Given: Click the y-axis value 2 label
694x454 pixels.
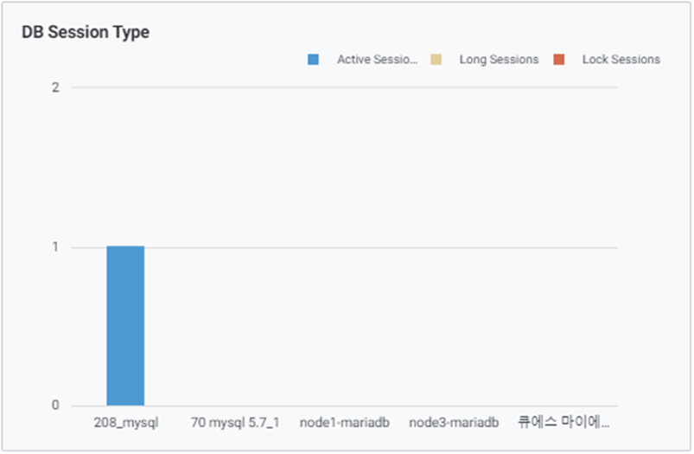Looking at the screenshot, I should click(55, 87).
